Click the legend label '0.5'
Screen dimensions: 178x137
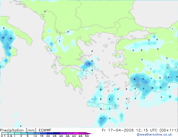click(10, 136)
